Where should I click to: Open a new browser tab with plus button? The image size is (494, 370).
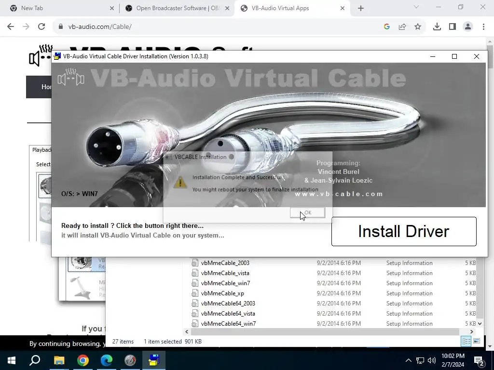point(361,8)
